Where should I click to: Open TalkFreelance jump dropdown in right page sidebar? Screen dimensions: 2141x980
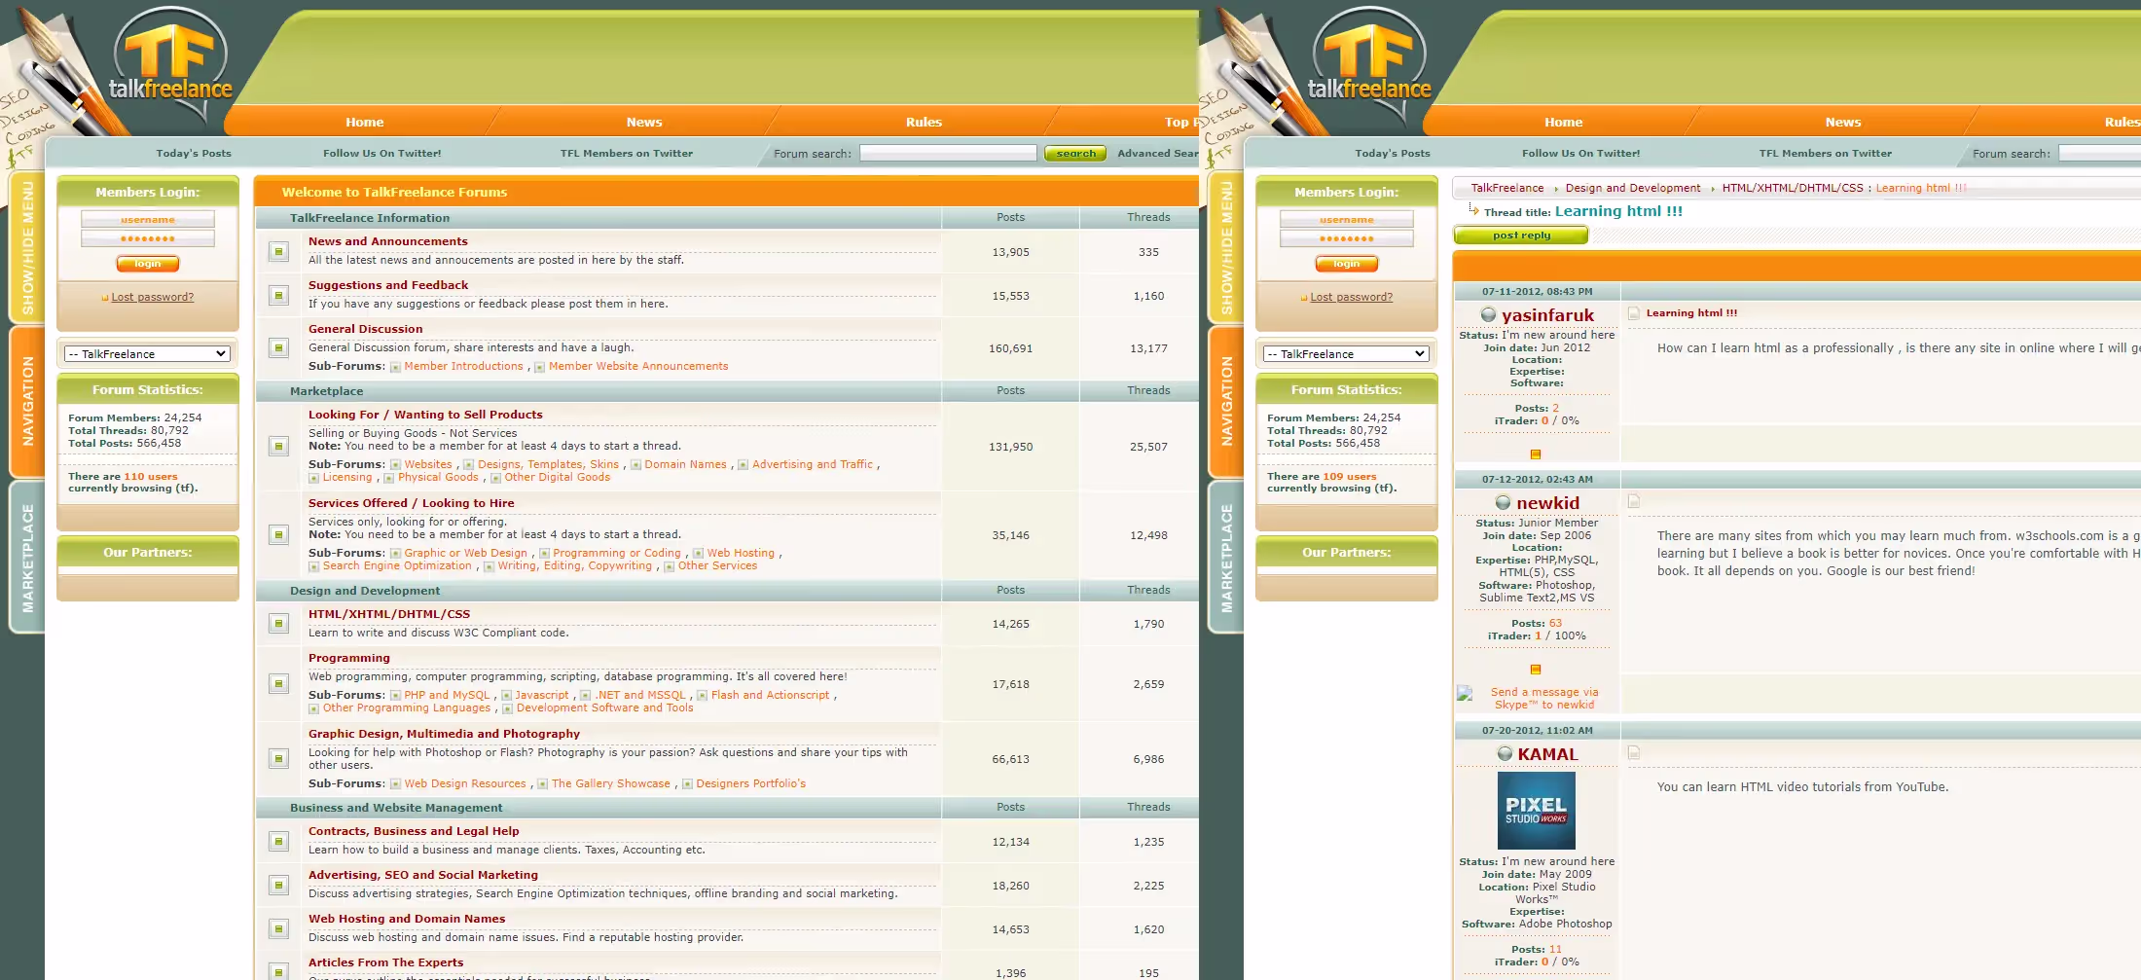point(1346,354)
